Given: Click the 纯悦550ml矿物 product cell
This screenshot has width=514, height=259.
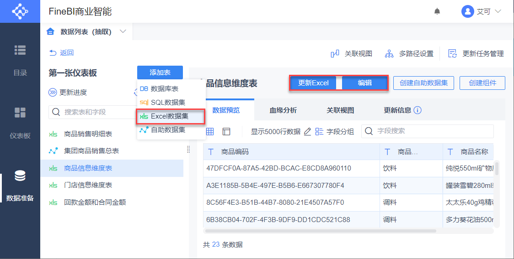Looking at the screenshot, I should [x=468, y=168].
